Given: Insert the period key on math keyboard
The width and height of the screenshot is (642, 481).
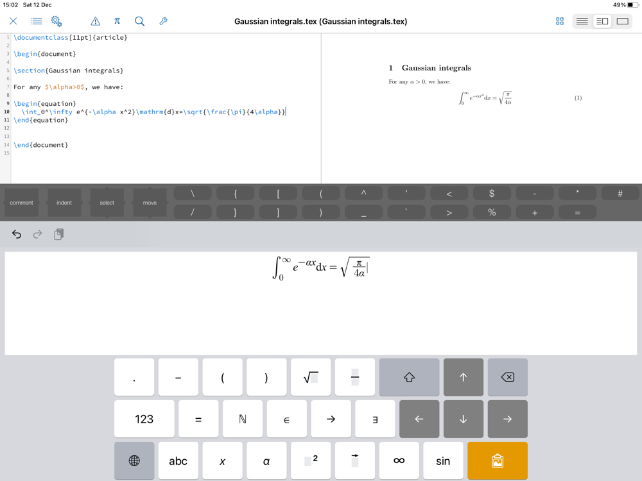Looking at the screenshot, I should [134, 377].
